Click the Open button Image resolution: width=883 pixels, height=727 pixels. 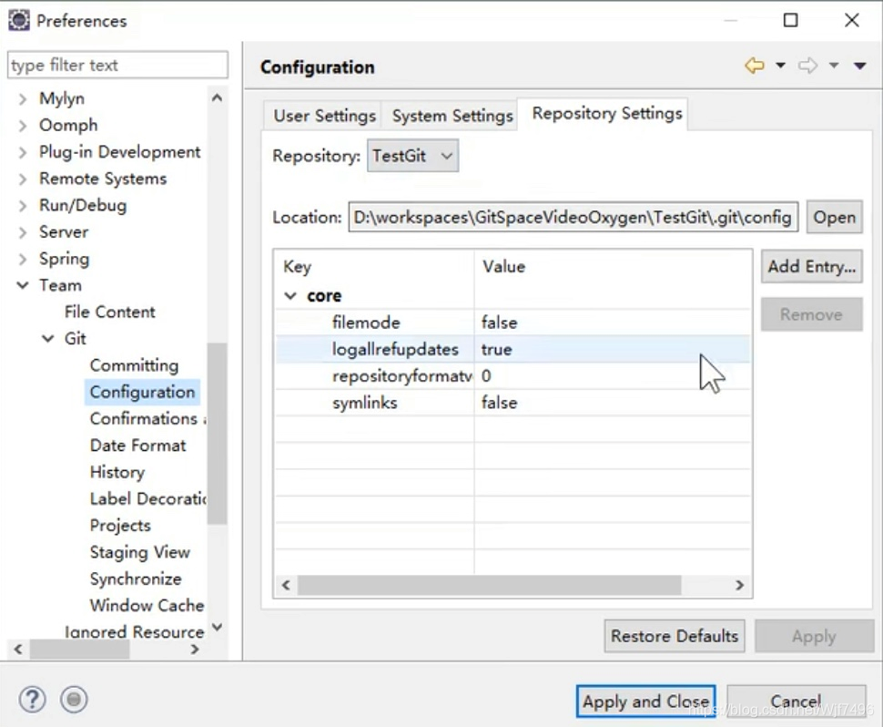(x=834, y=217)
